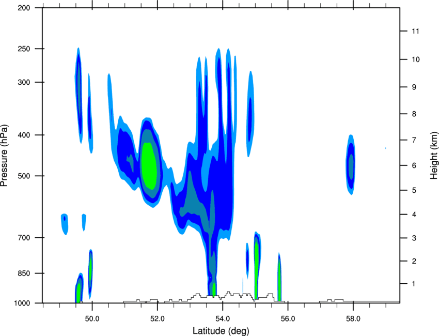This screenshot has height=336, width=439.
Task: Select the 500 pressure tick label
Action: pos(24,176)
